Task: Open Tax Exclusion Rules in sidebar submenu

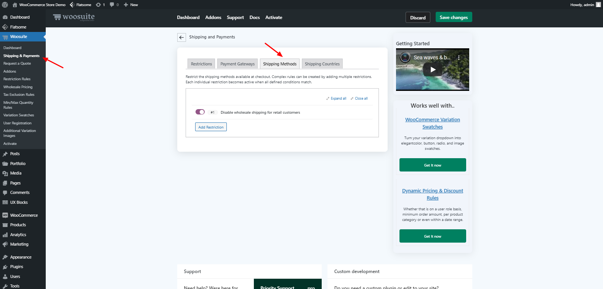Action: point(19,95)
